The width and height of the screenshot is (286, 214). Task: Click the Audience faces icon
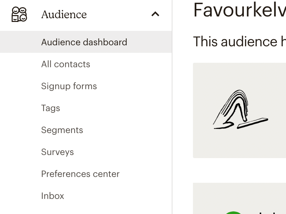19,14
